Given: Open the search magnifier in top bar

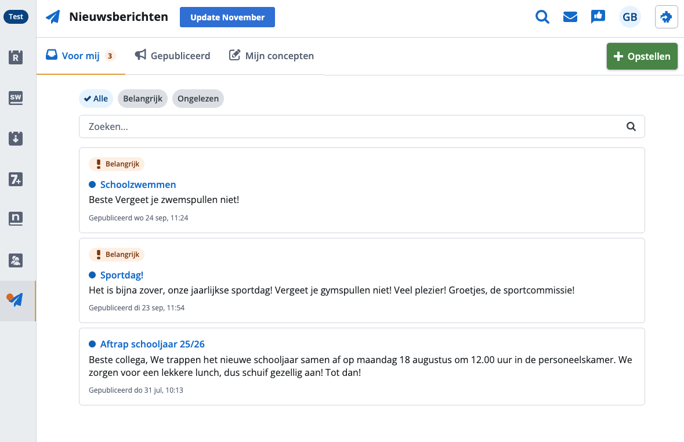Looking at the screenshot, I should [x=542, y=17].
